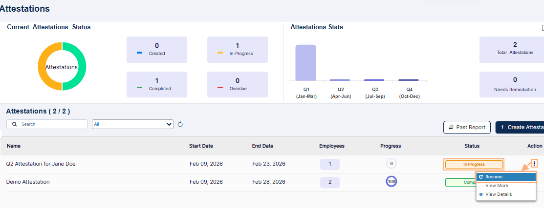Click the refresh icon next to the filter
The image size is (544, 208).
(x=180, y=124)
